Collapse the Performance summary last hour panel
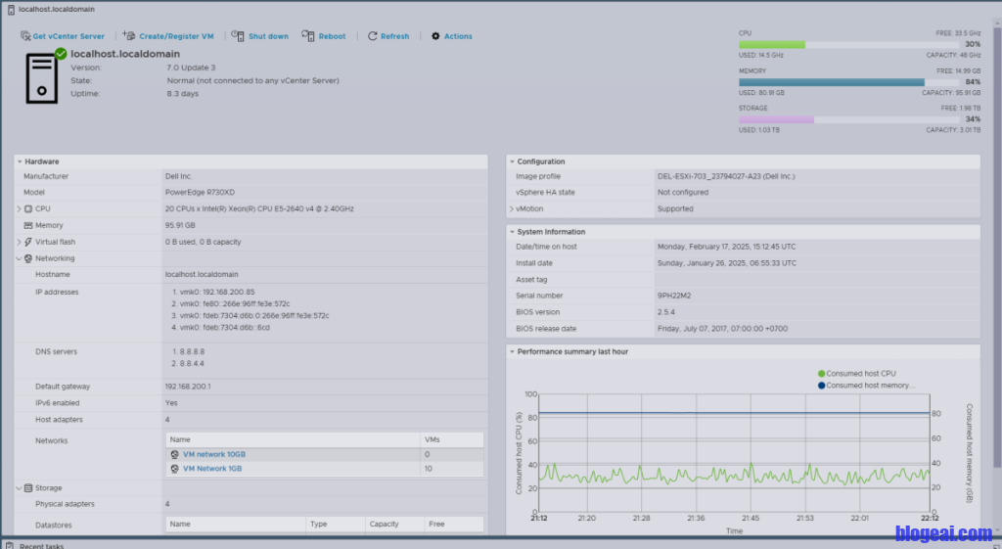1002x549 pixels. 511,350
